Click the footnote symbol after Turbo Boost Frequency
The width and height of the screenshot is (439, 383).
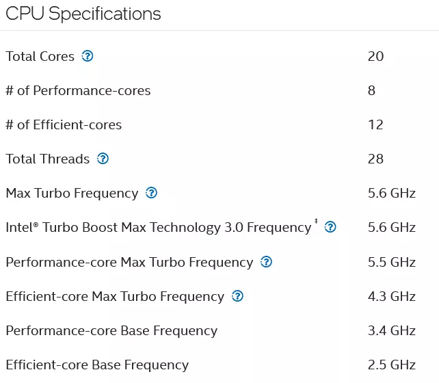(x=316, y=221)
